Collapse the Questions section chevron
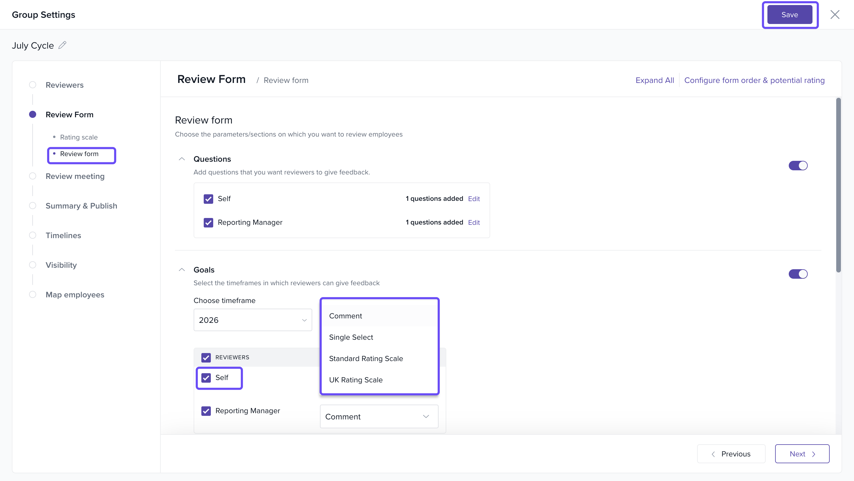The image size is (854, 481). [182, 159]
